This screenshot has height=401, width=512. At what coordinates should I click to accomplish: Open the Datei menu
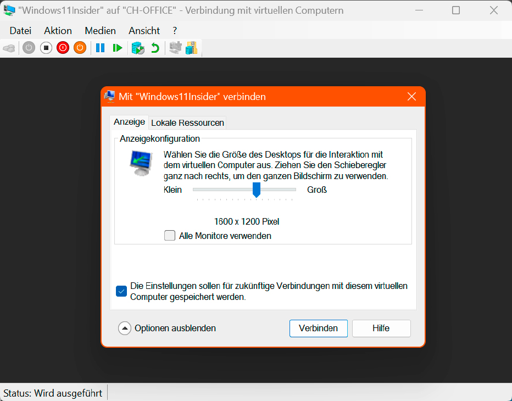coord(20,31)
